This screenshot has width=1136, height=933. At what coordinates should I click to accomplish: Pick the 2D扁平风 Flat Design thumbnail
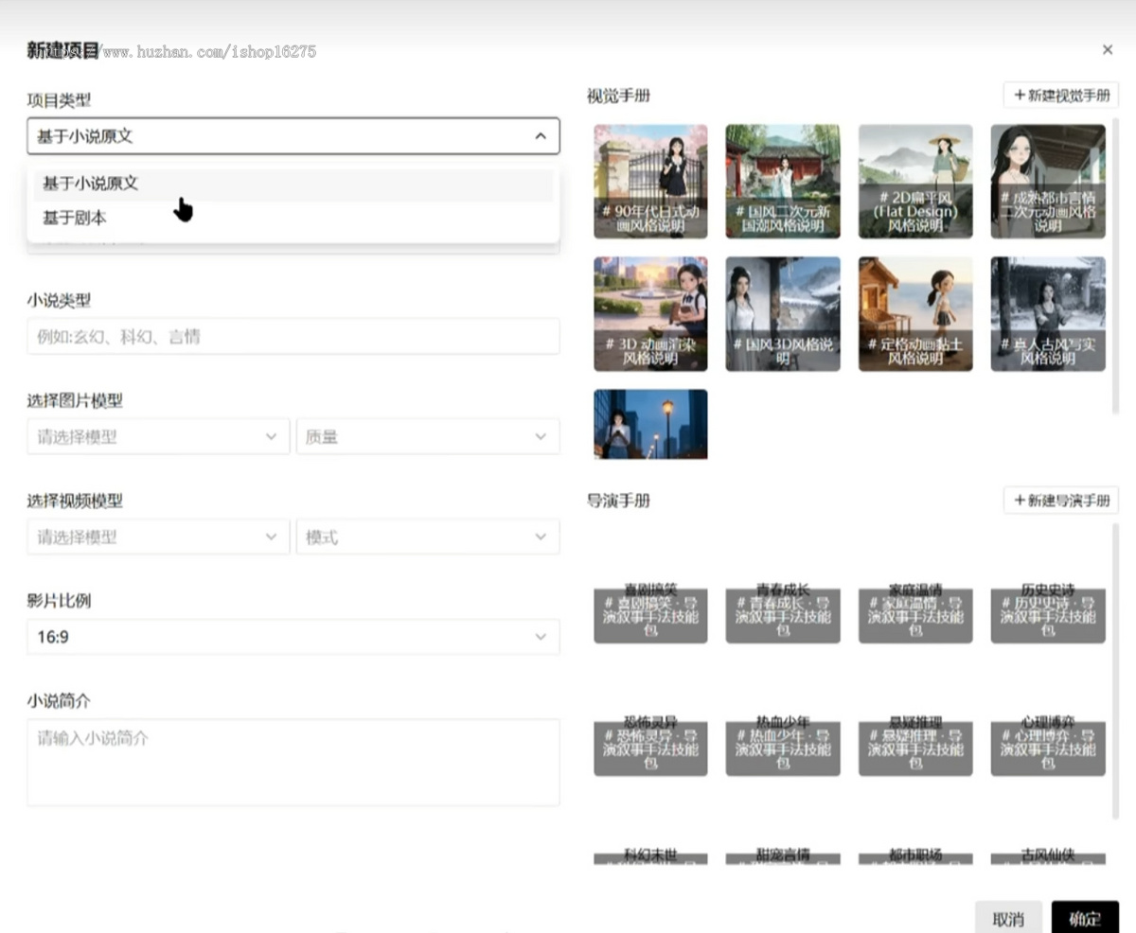pyautogui.click(x=915, y=182)
